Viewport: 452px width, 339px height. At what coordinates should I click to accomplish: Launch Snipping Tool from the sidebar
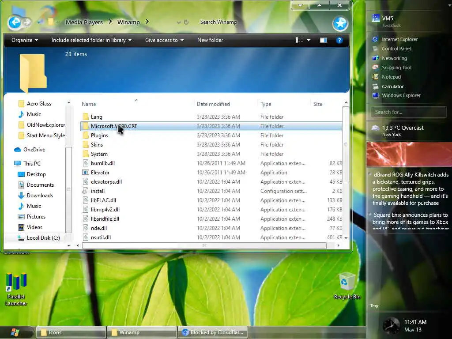coord(396,68)
